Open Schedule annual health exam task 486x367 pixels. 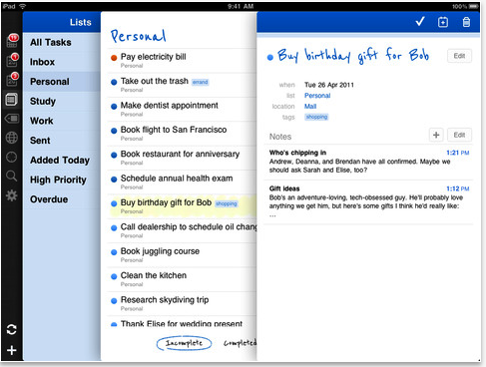coord(182,182)
